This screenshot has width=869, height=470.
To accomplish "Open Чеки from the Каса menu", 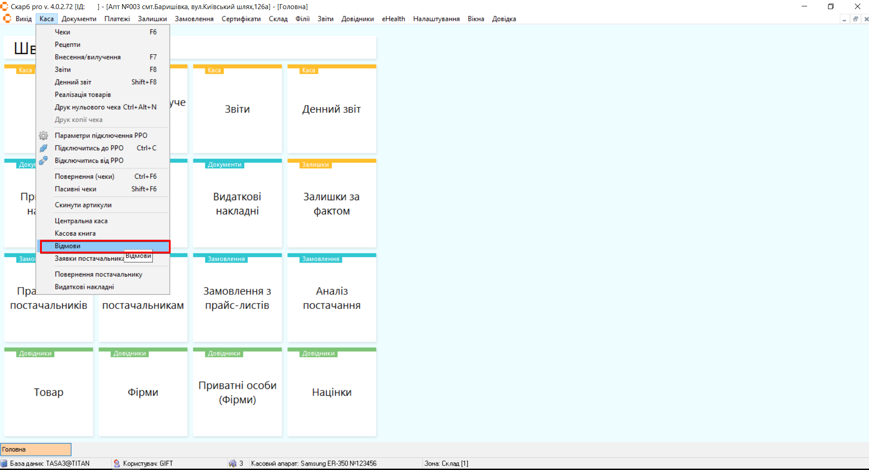I will pos(62,32).
